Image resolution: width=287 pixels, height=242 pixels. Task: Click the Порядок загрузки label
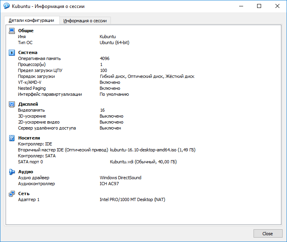[x=36, y=76]
